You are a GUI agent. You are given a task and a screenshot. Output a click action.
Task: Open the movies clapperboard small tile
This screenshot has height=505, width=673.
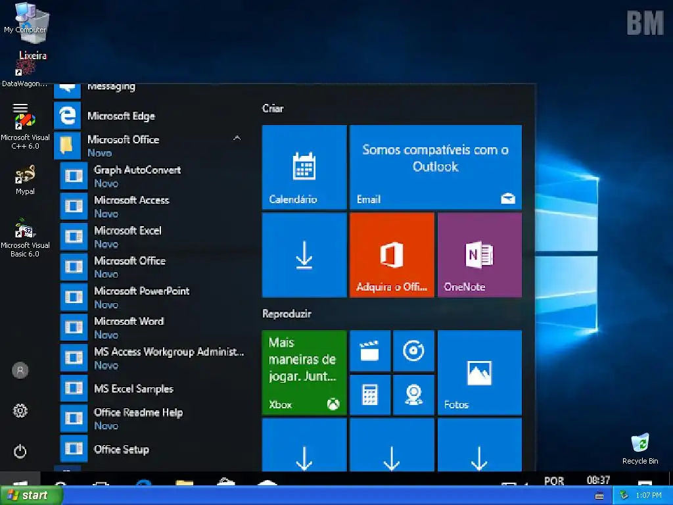pos(370,350)
